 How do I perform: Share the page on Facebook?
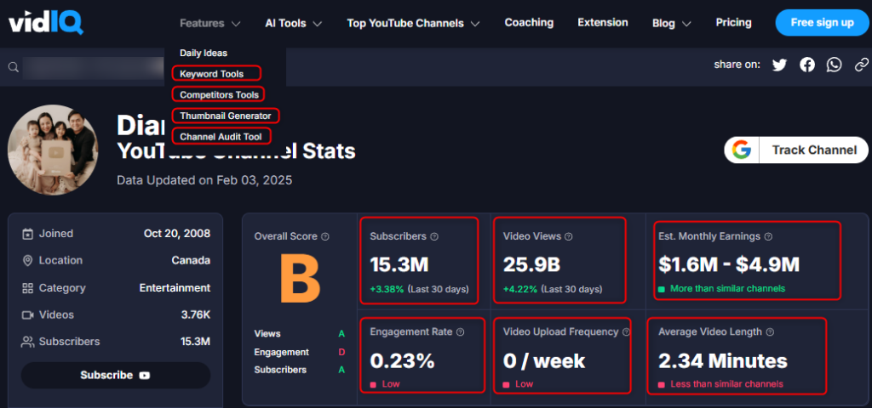pos(807,65)
